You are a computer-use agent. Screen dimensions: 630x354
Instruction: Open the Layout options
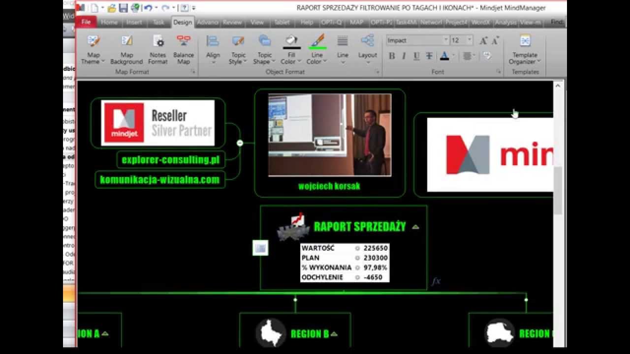pos(368,50)
